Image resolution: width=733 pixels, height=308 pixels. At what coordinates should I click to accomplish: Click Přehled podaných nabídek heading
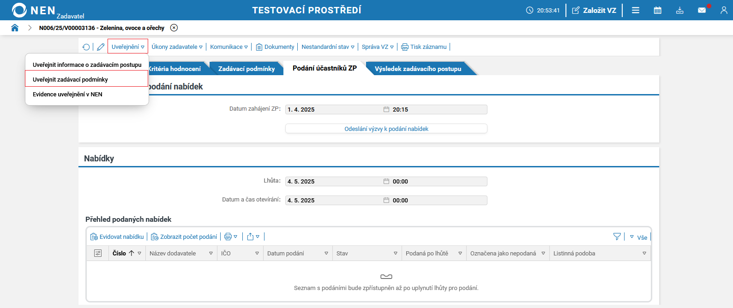tap(128, 219)
